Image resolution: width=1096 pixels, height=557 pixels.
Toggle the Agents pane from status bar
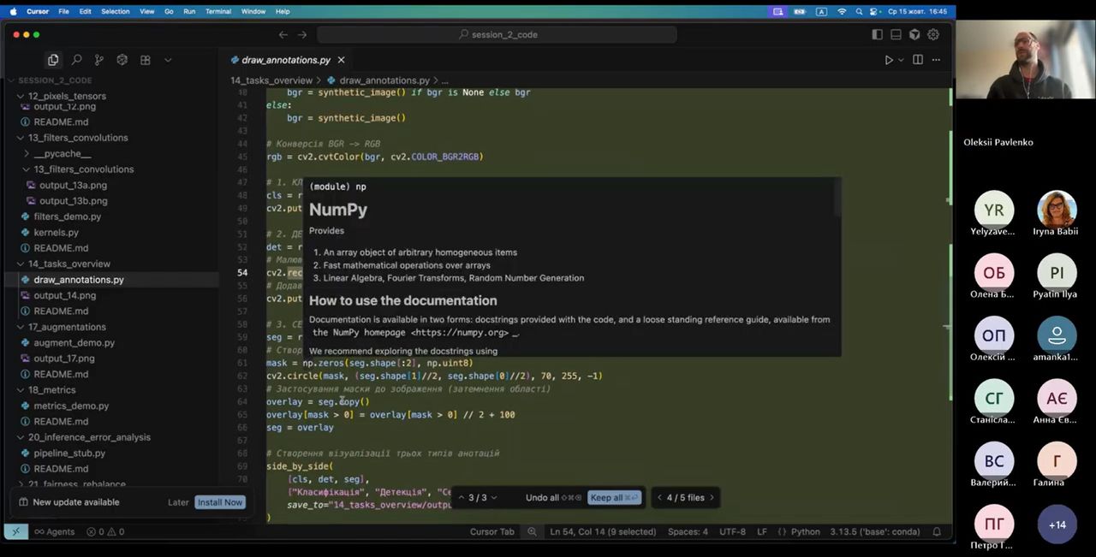tap(55, 531)
